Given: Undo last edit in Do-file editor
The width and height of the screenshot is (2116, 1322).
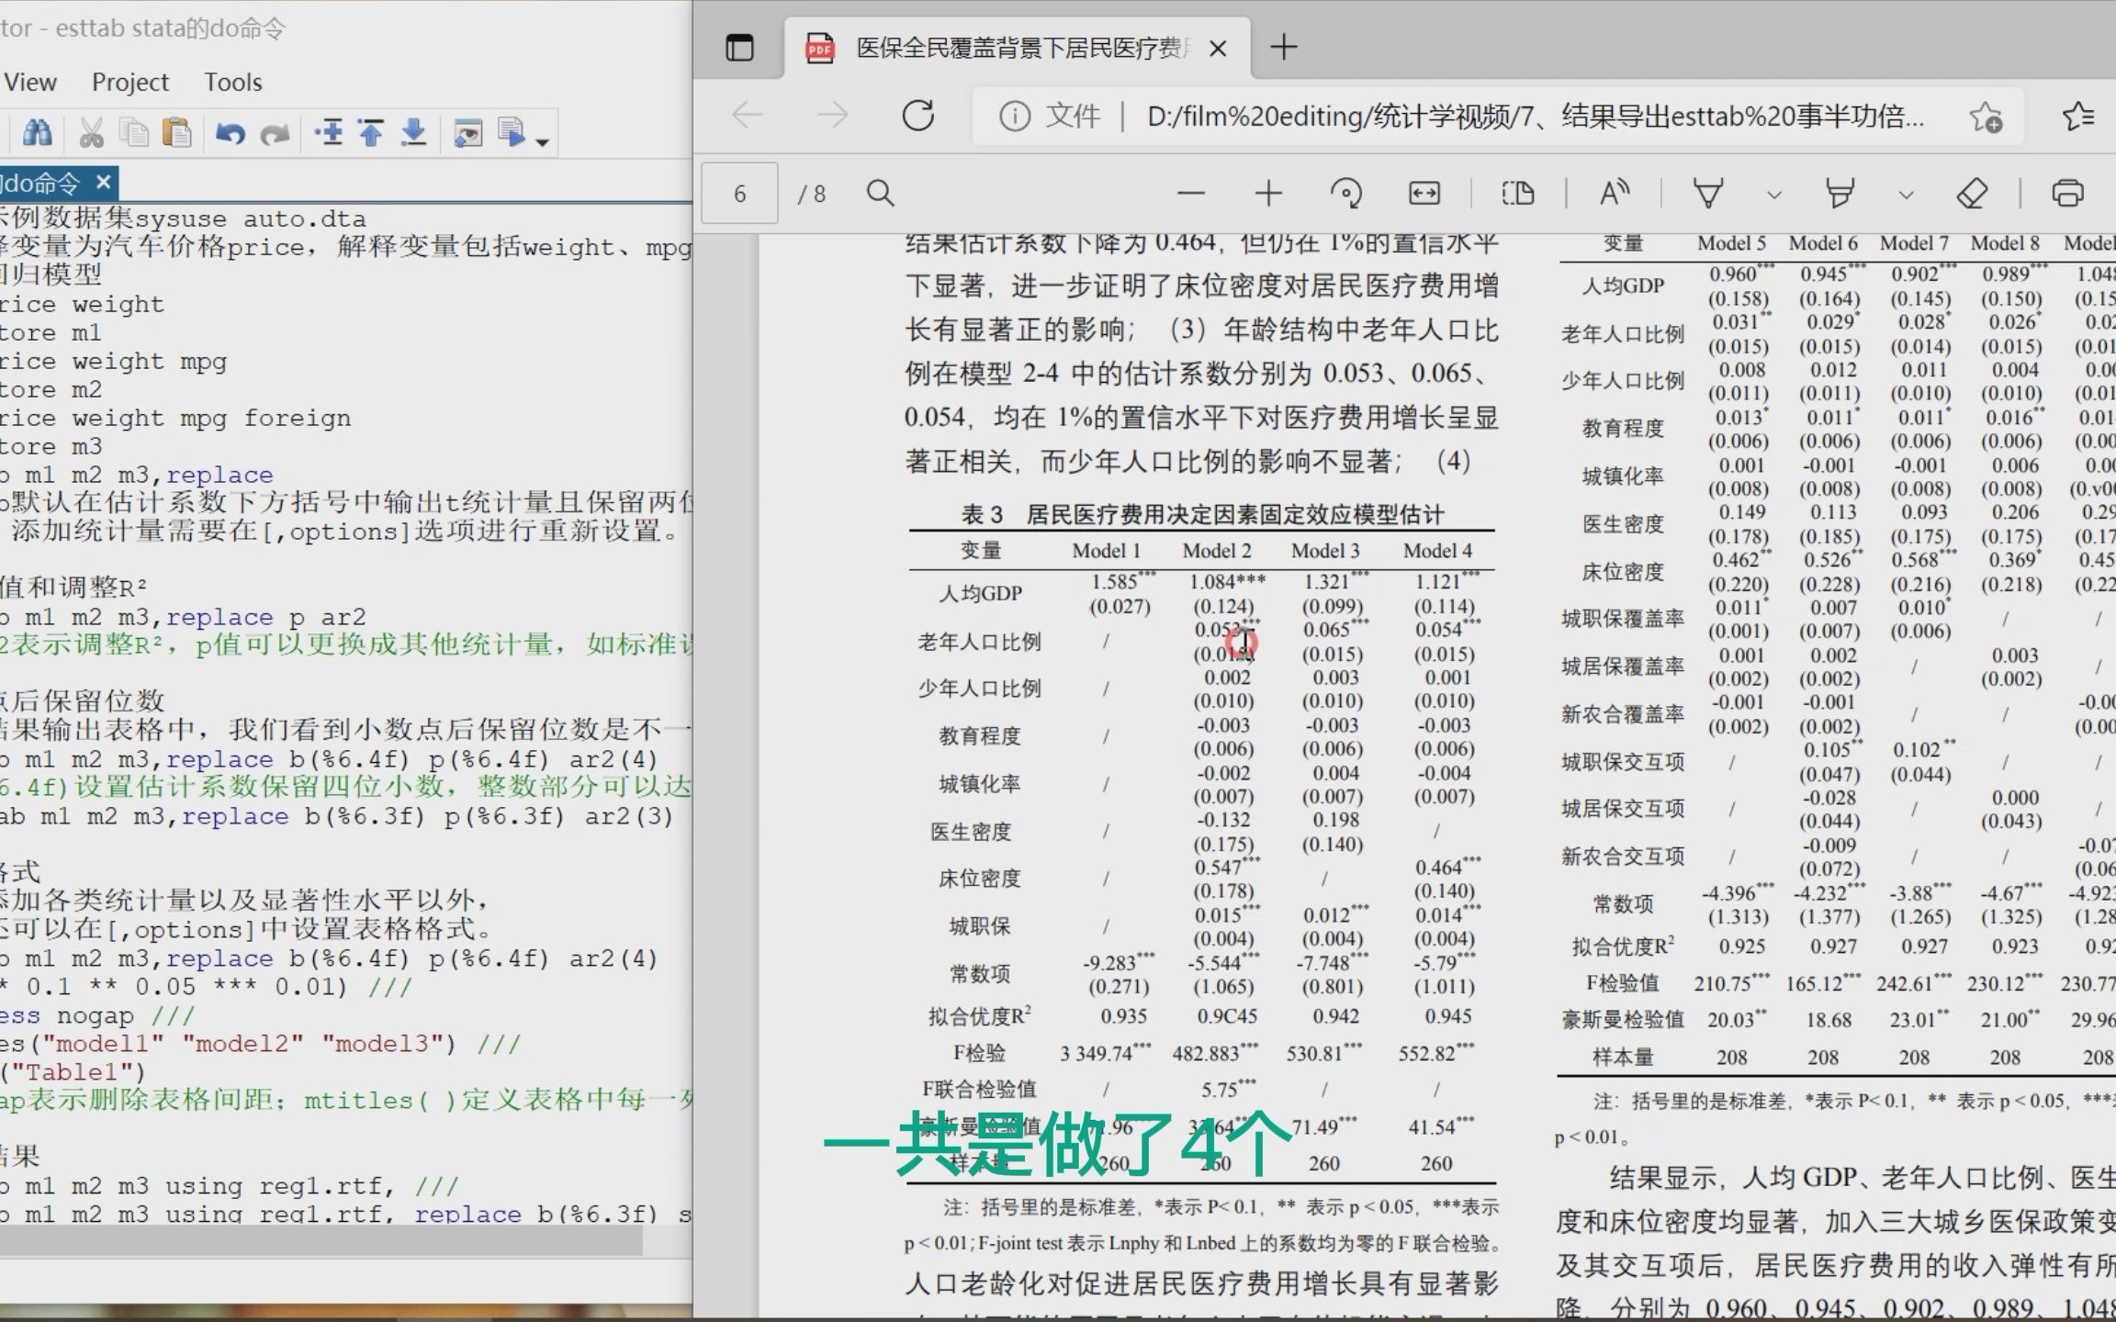Looking at the screenshot, I should point(230,134).
